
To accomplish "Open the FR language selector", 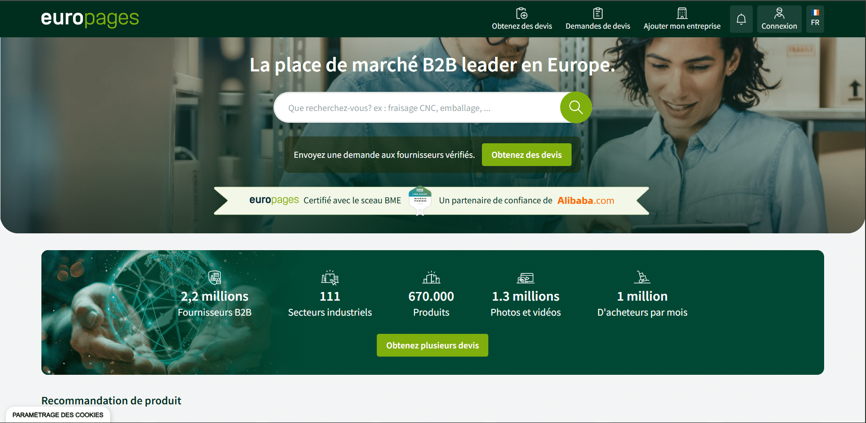I will (x=815, y=19).
